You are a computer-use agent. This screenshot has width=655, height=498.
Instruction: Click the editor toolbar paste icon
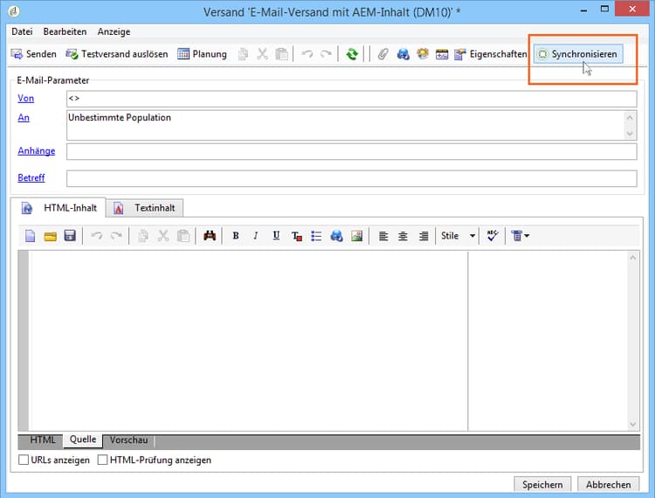click(183, 236)
